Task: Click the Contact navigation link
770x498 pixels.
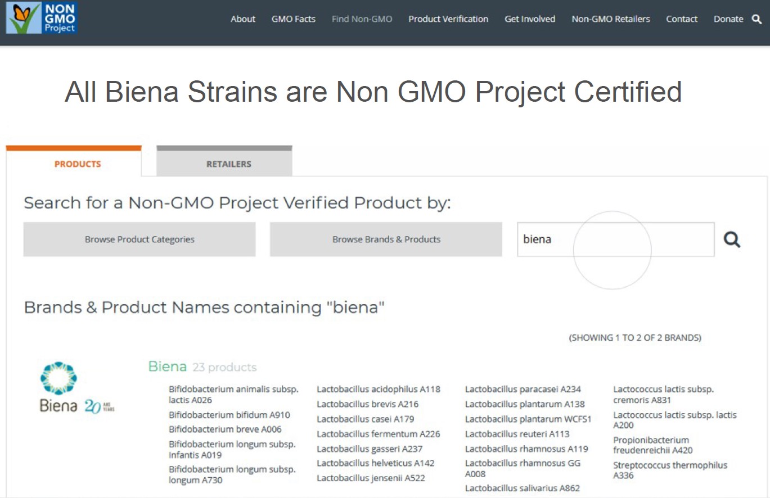Action: pos(682,19)
